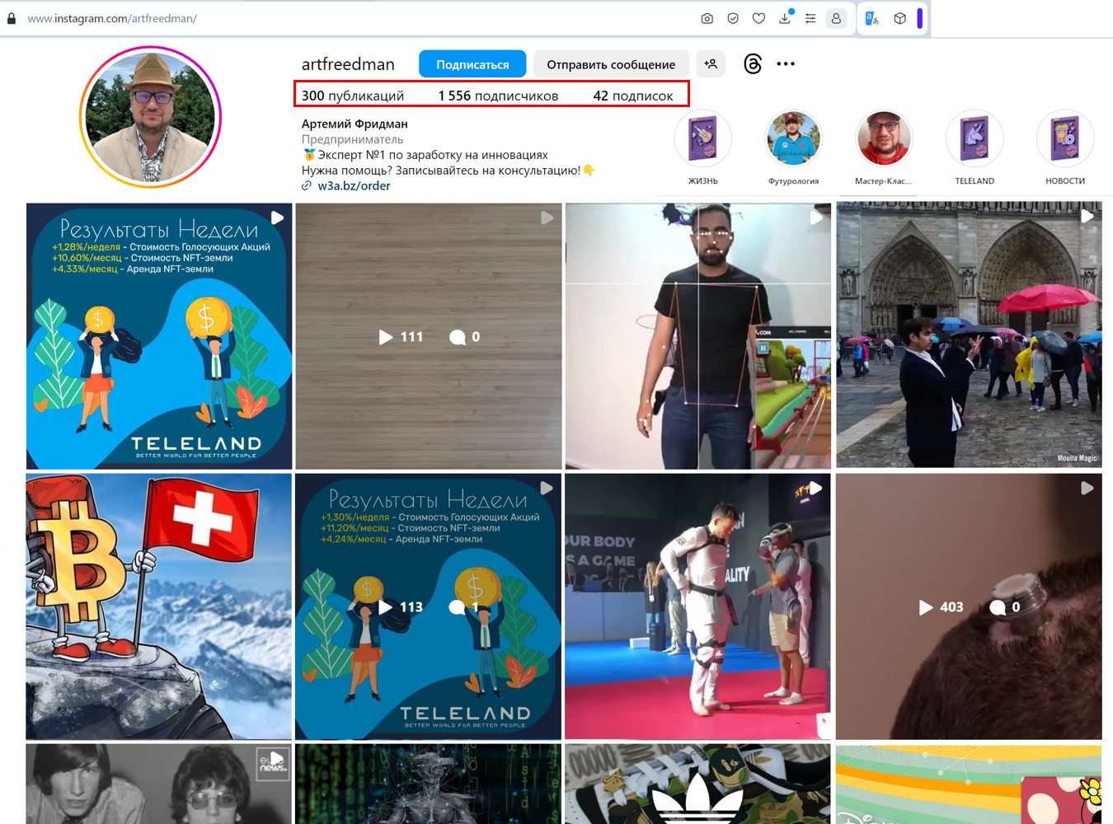Open the black-and-white euronews photo post
Image resolution: width=1113 pixels, height=824 pixels.
coord(159,784)
